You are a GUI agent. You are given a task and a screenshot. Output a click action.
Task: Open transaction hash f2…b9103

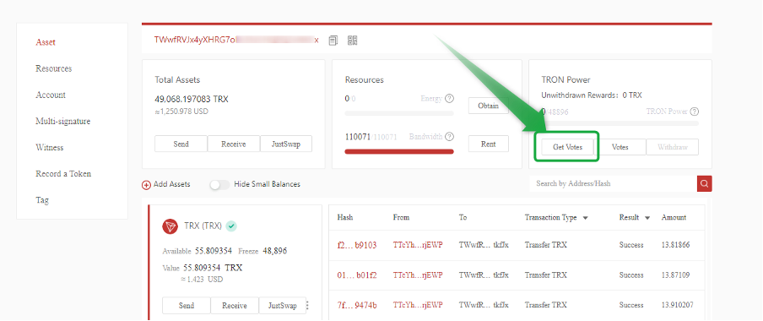(357, 245)
